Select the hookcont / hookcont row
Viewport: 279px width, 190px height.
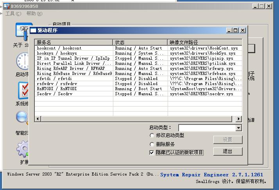(x=138, y=48)
